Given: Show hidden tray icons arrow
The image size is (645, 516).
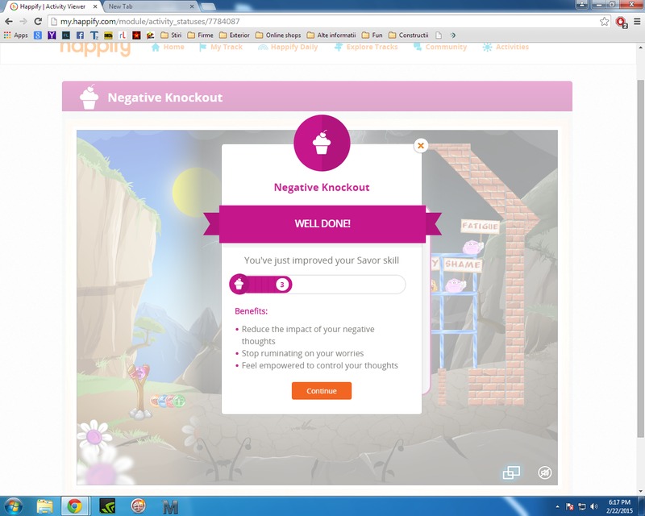Looking at the screenshot, I should (557, 506).
